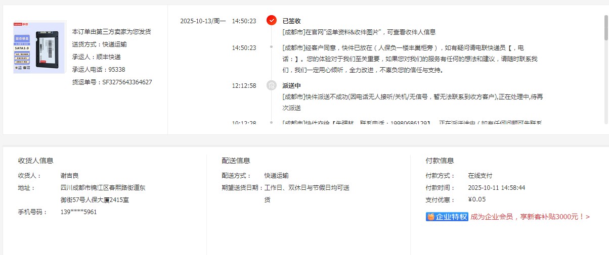Click the red 已签收 checkmark icon
The width and height of the screenshot is (609, 255).
coord(272,20)
